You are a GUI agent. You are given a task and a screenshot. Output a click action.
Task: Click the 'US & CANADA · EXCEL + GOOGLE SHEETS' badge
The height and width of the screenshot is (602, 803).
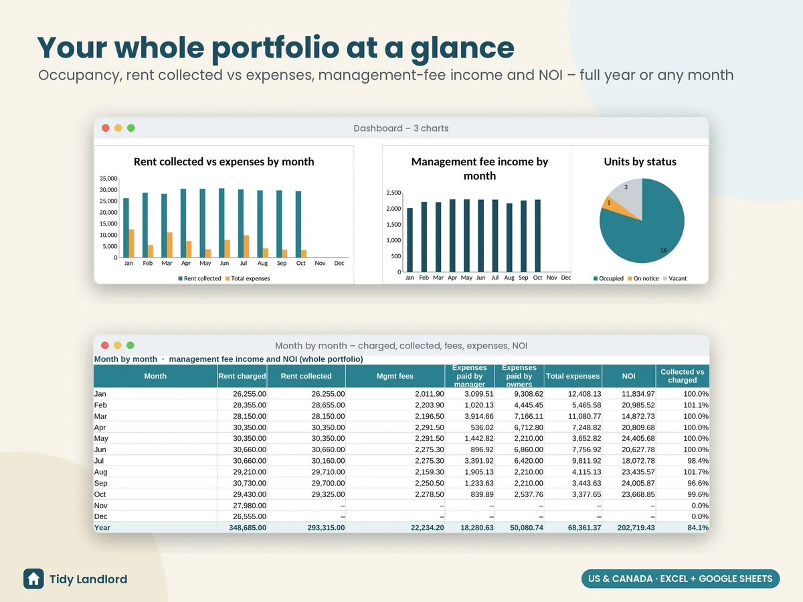pos(681,579)
